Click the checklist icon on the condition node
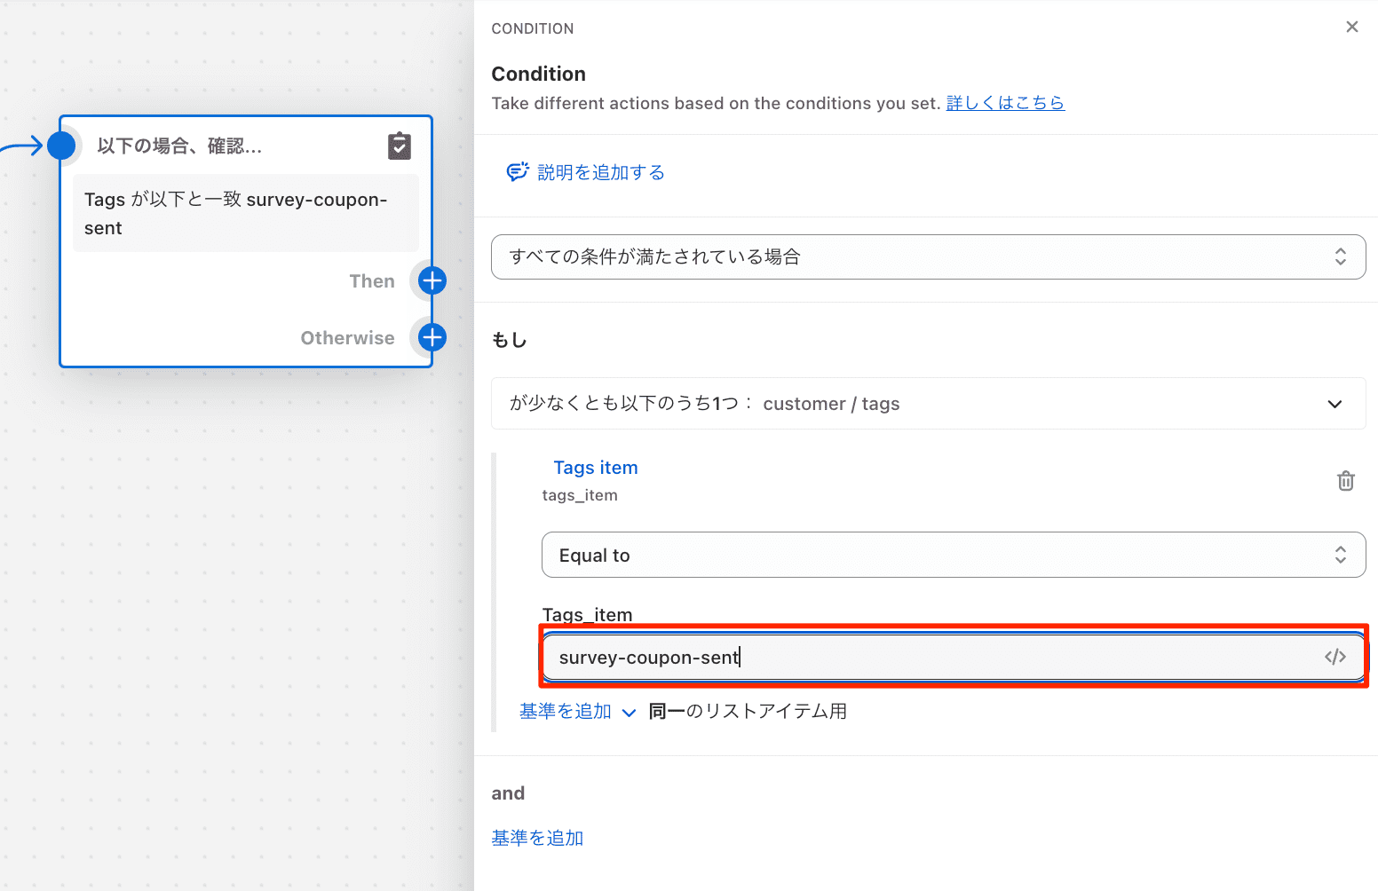Image resolution: width=1378 pixels, height=891 pixels. [400, 145]
